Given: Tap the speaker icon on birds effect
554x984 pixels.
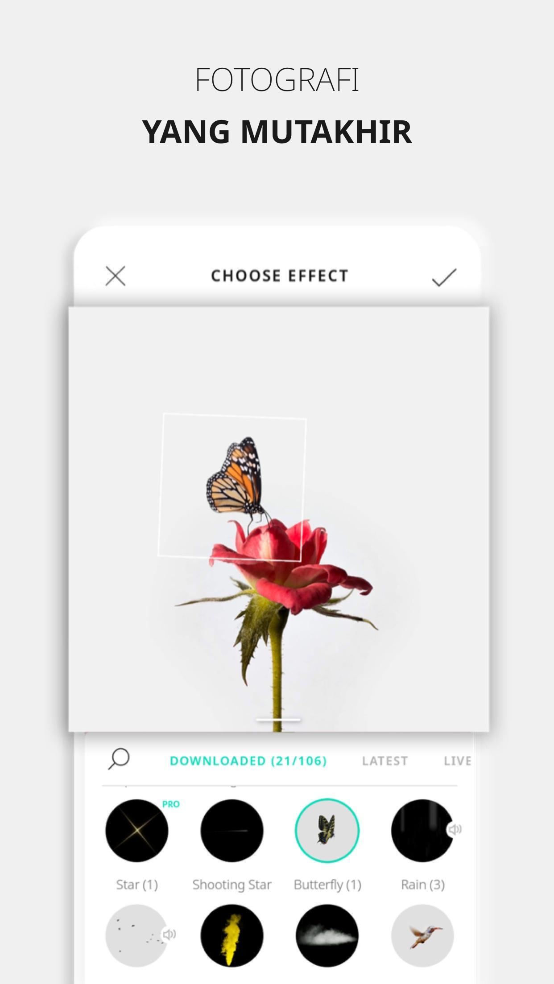Looking at the screenshot, I should 169,934.
